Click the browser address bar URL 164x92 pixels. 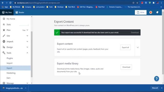point(38,3)
